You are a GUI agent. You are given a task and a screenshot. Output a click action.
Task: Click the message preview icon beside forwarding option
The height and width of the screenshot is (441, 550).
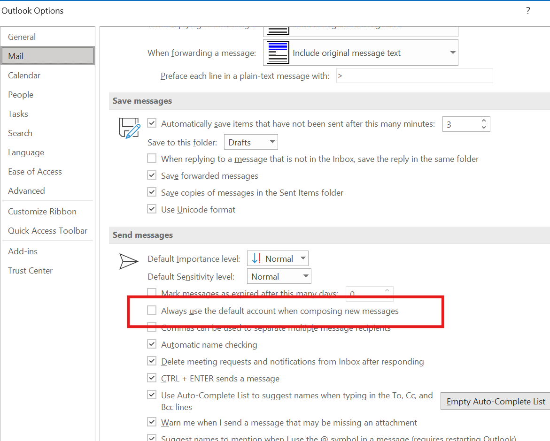(277, 52)
